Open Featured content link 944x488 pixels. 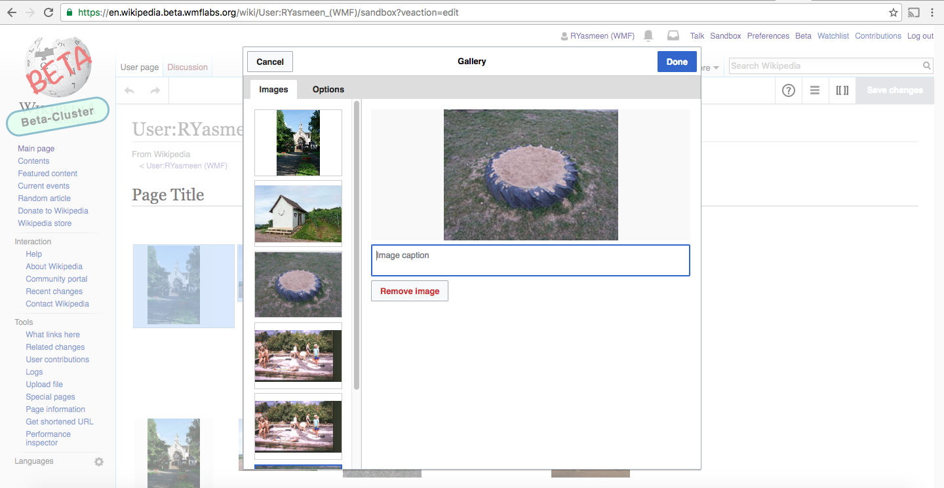pos(48,174)
